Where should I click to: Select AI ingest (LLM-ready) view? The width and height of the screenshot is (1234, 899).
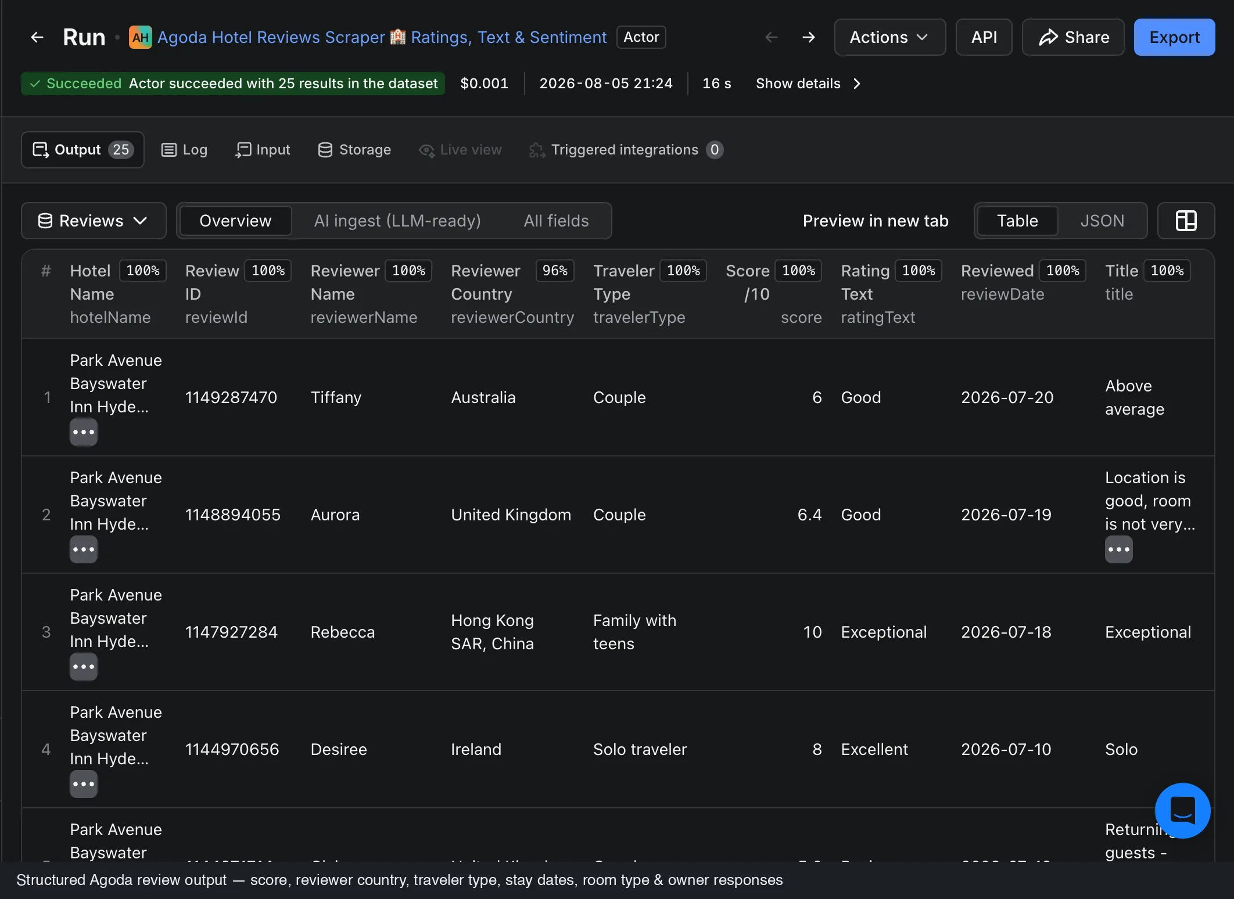(397, 221)
